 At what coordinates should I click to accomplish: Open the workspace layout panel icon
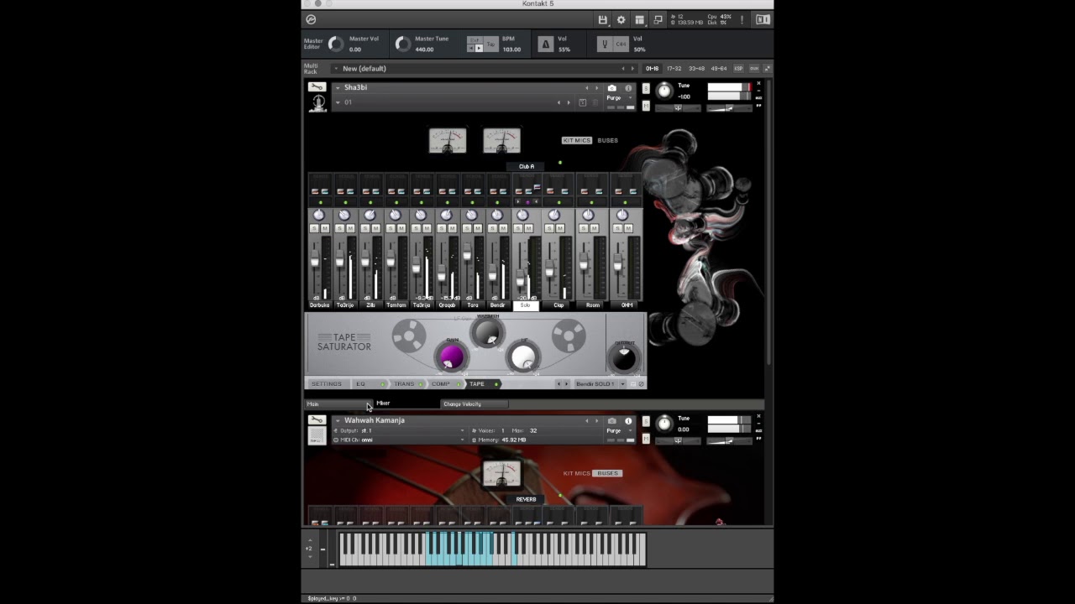coord(639,20)
